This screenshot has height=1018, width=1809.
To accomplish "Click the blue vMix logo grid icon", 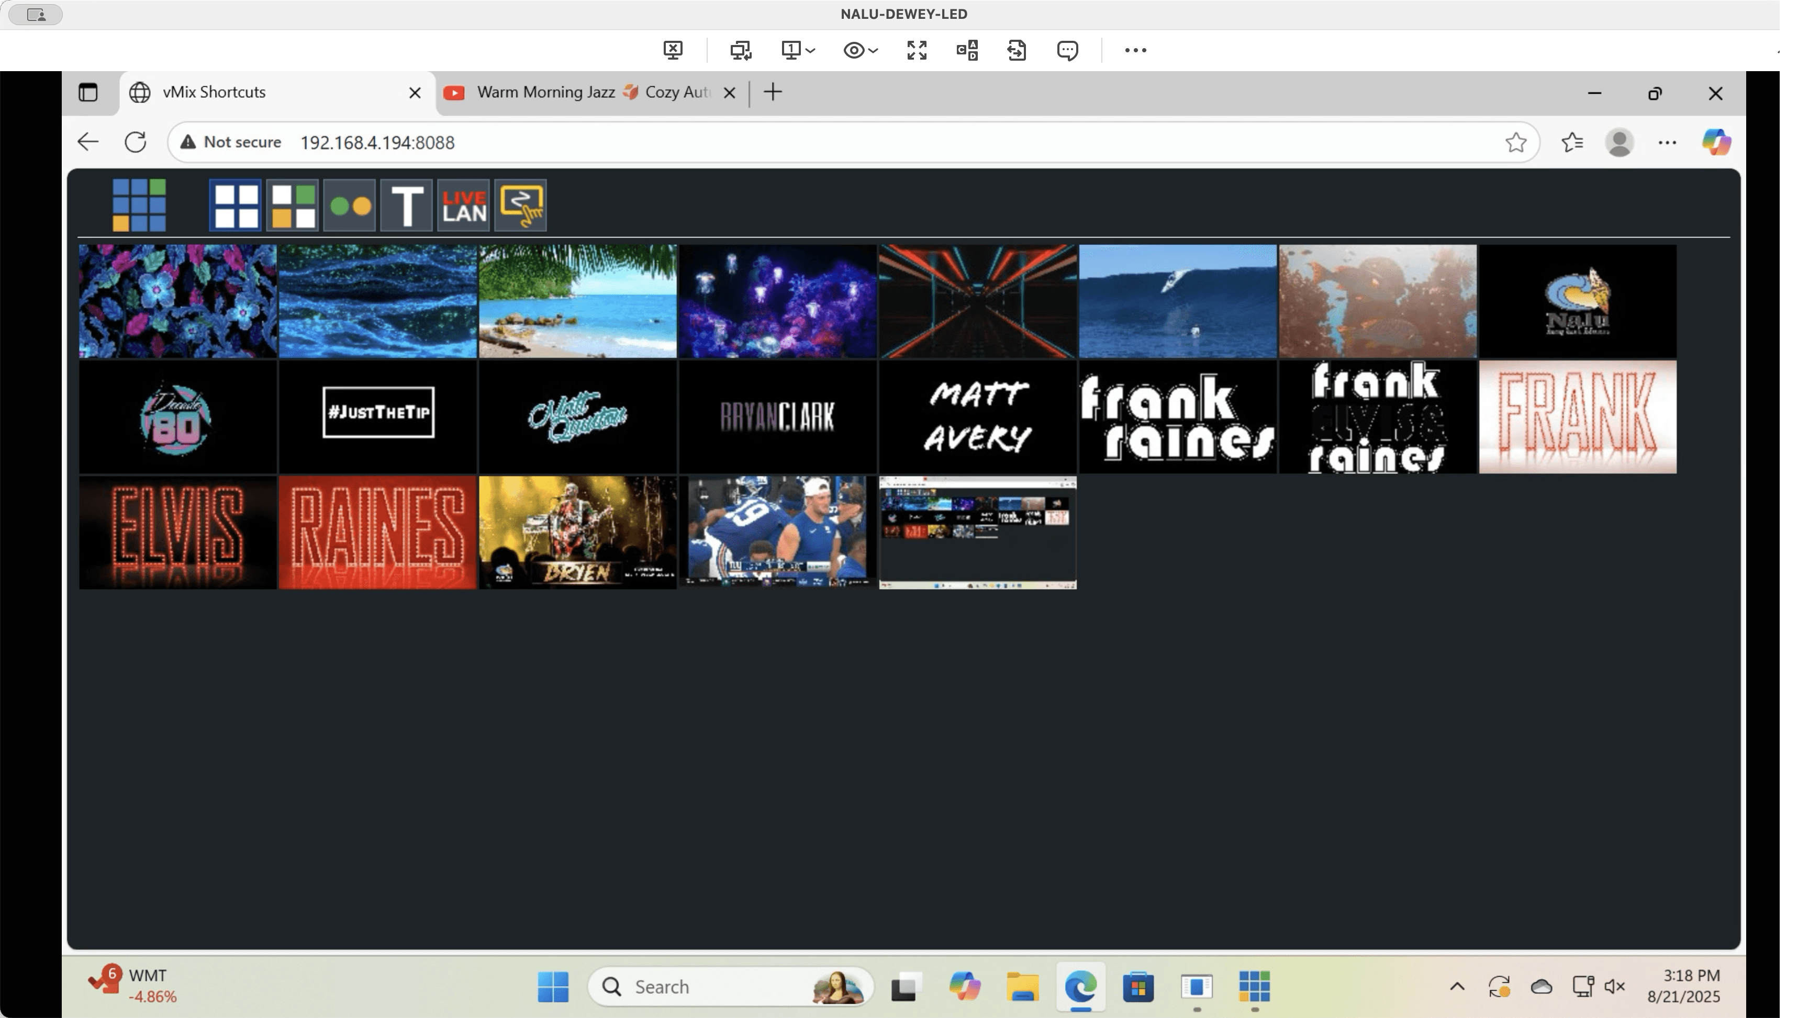I will [140, 205].
